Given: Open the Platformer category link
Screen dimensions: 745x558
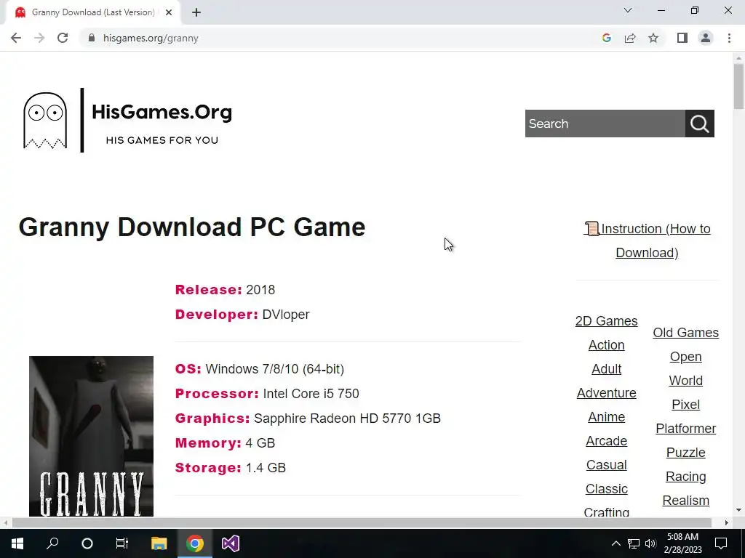Looking at the screenshot, I should tap(685, 429).
